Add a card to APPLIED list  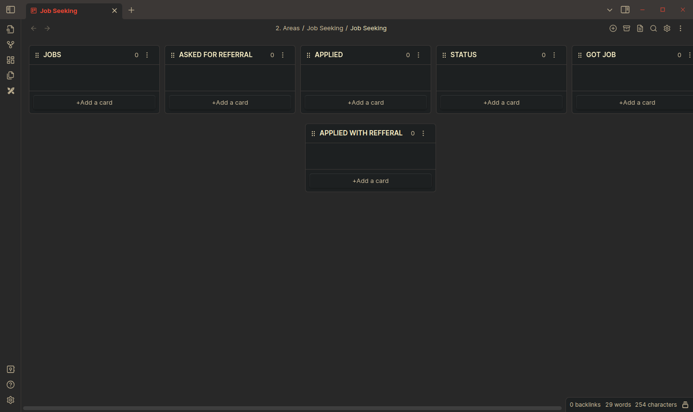click(366, 102)
